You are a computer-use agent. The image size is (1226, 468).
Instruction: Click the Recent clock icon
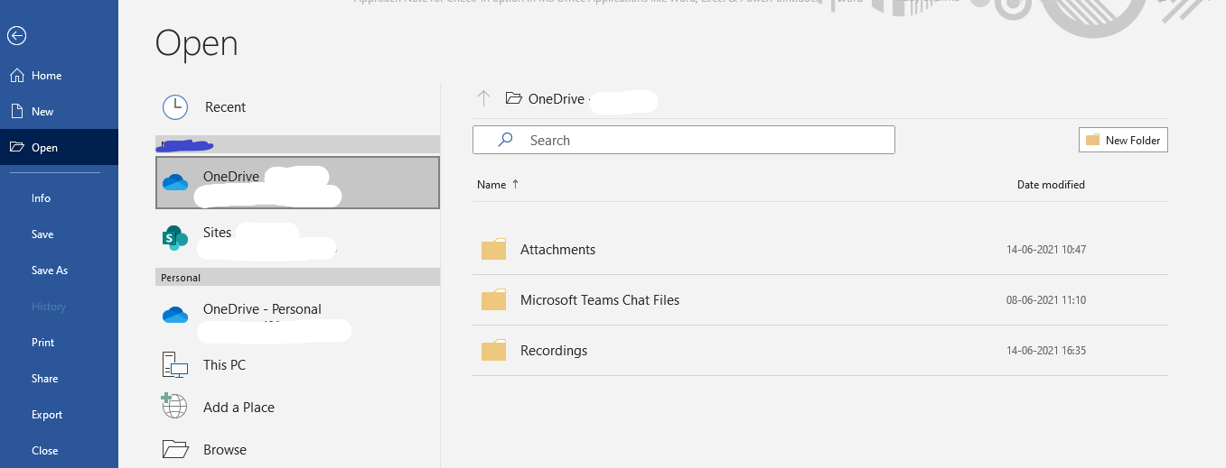pos(175,107)
